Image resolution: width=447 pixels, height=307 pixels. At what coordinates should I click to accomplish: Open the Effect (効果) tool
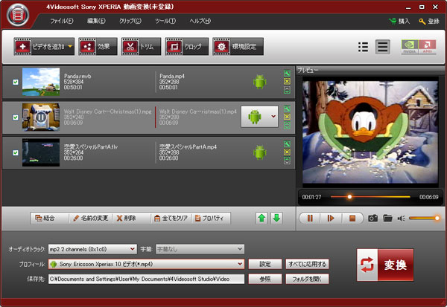pos(98,46)
